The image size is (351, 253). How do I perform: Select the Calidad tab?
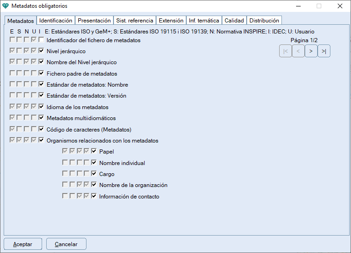(x=234, y=21)
